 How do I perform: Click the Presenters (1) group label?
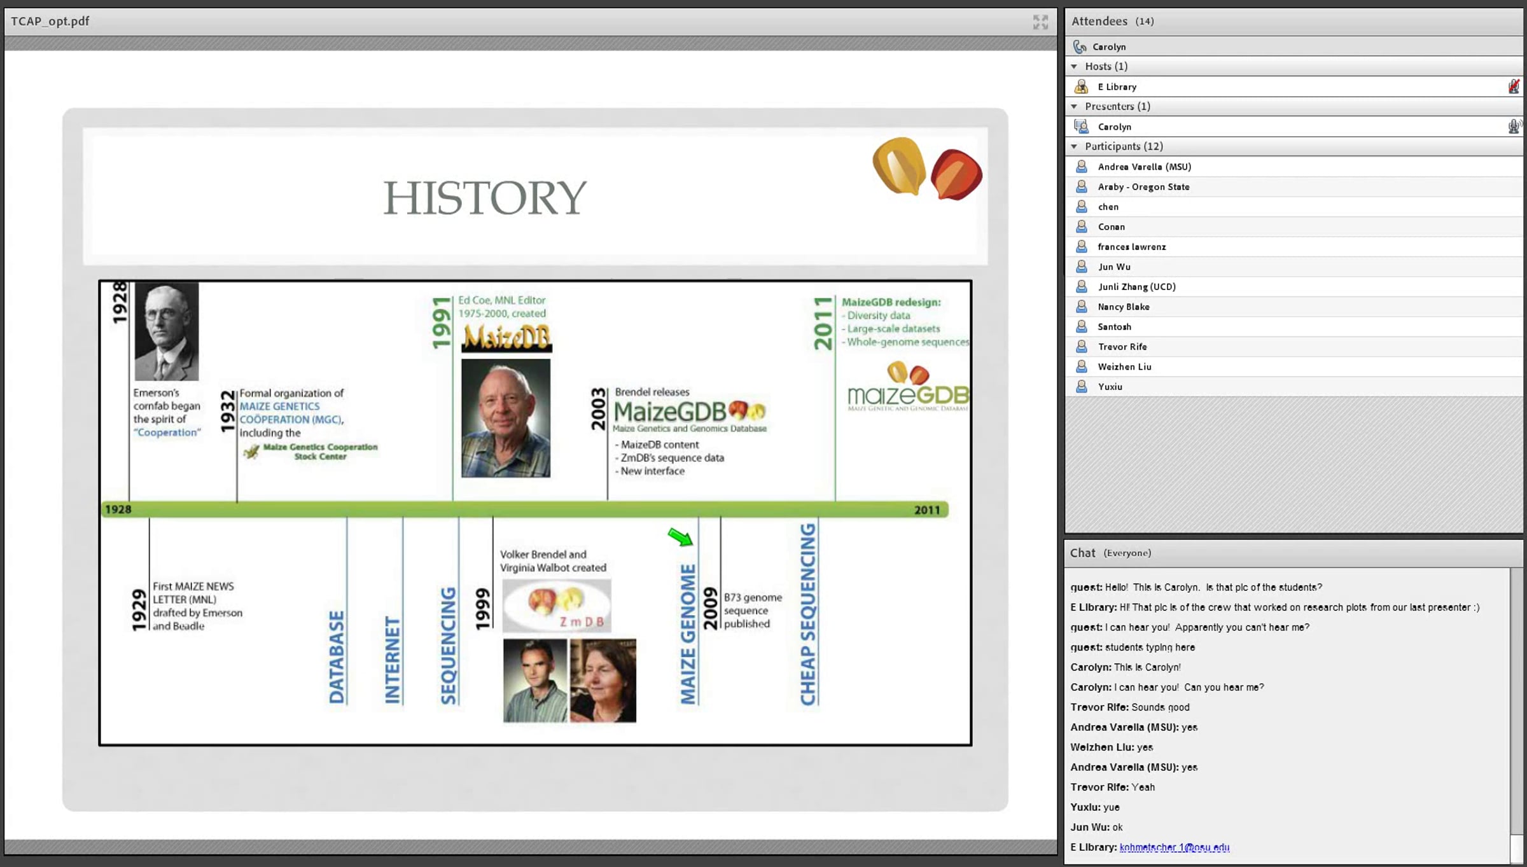pyautogui.click(x=1117, y=106)
